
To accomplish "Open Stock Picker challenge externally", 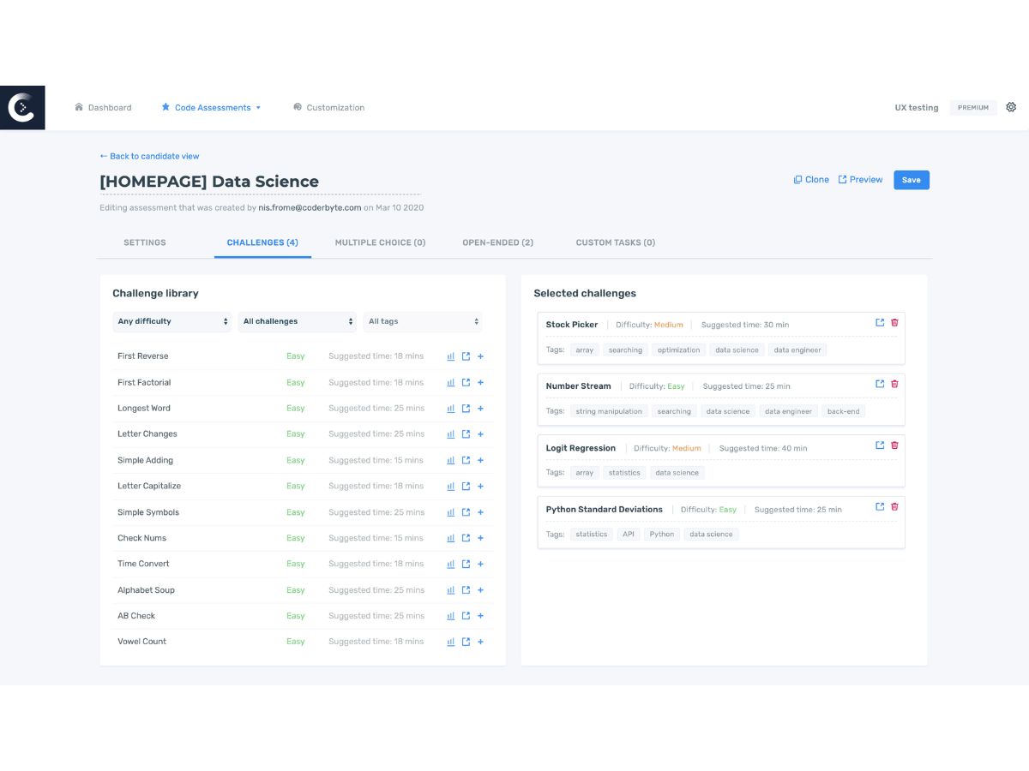I will pyautogui.click(x=880, y=322).
